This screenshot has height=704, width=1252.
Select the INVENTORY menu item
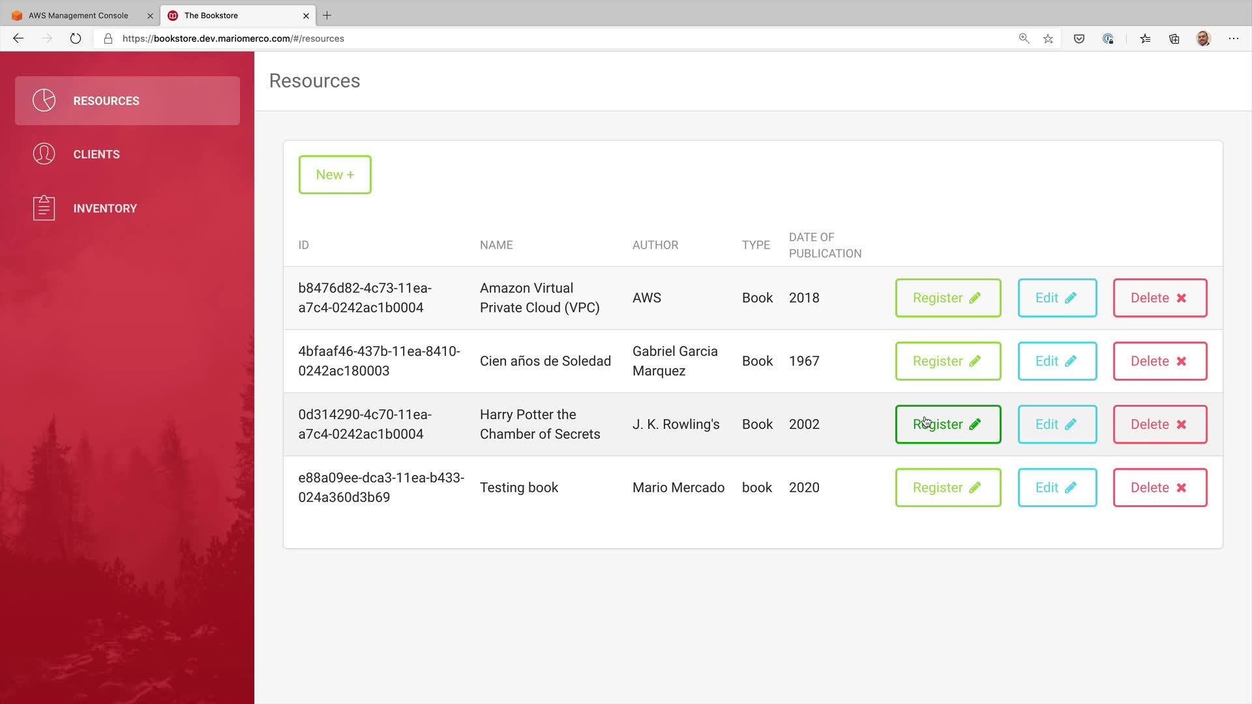point(105,209)
